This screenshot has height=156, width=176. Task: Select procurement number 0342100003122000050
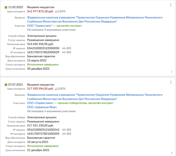click(43, 48)
